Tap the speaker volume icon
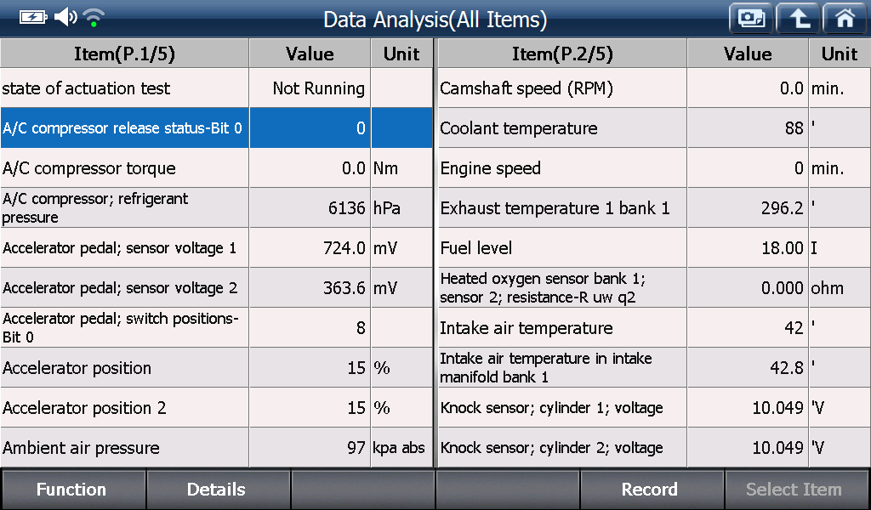The image size is (871, 510). (x=65, y=17)
